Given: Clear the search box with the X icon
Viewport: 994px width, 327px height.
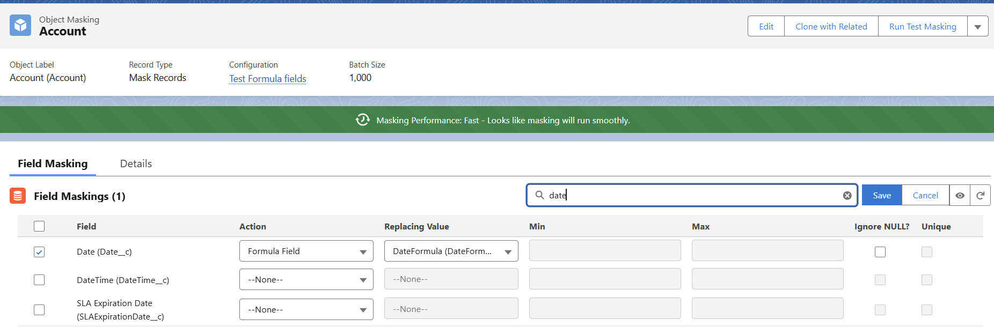Looking at the screenshot, I should [x=847, y=196].
